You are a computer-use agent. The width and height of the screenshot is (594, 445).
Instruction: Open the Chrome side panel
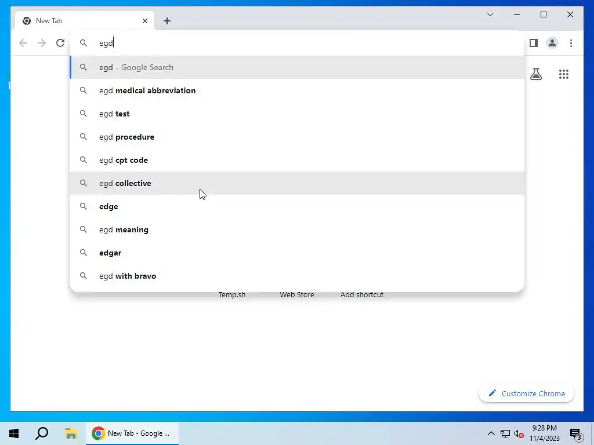[534, 43]
